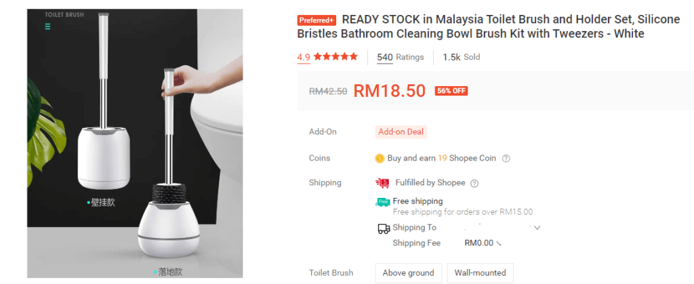Click the red Fulfilled by Shopee cart icon
This screenshot has width=694, height=284.
pyautogui.click(x=382, y=183)
